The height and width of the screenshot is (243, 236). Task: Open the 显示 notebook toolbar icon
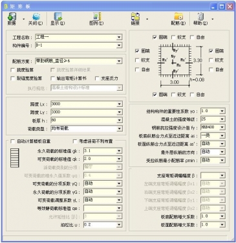click(x=58, y=17)
